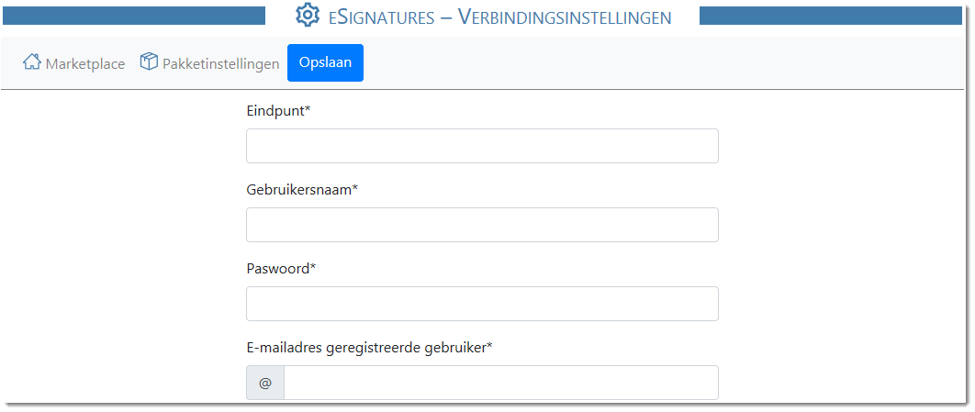
Task: Open the Marketplace link text
Action: point(85,63)
